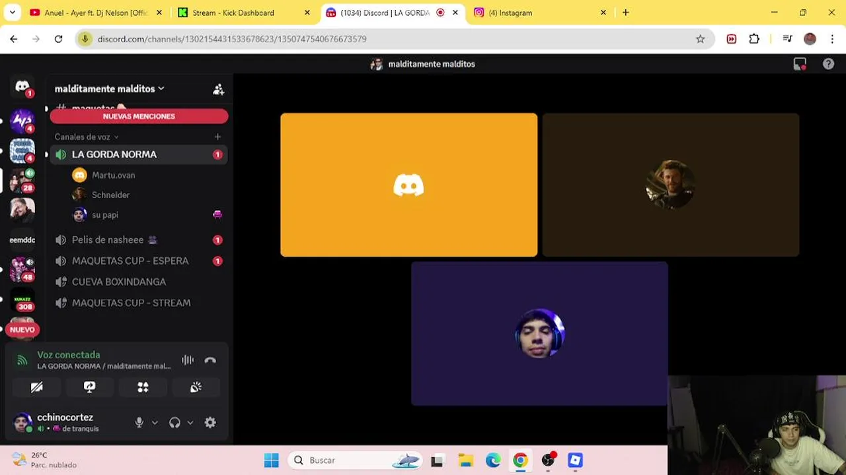The image size is (846, 475).
Task: Open the activities launcher icon
Action: click(x=143, y=387)
